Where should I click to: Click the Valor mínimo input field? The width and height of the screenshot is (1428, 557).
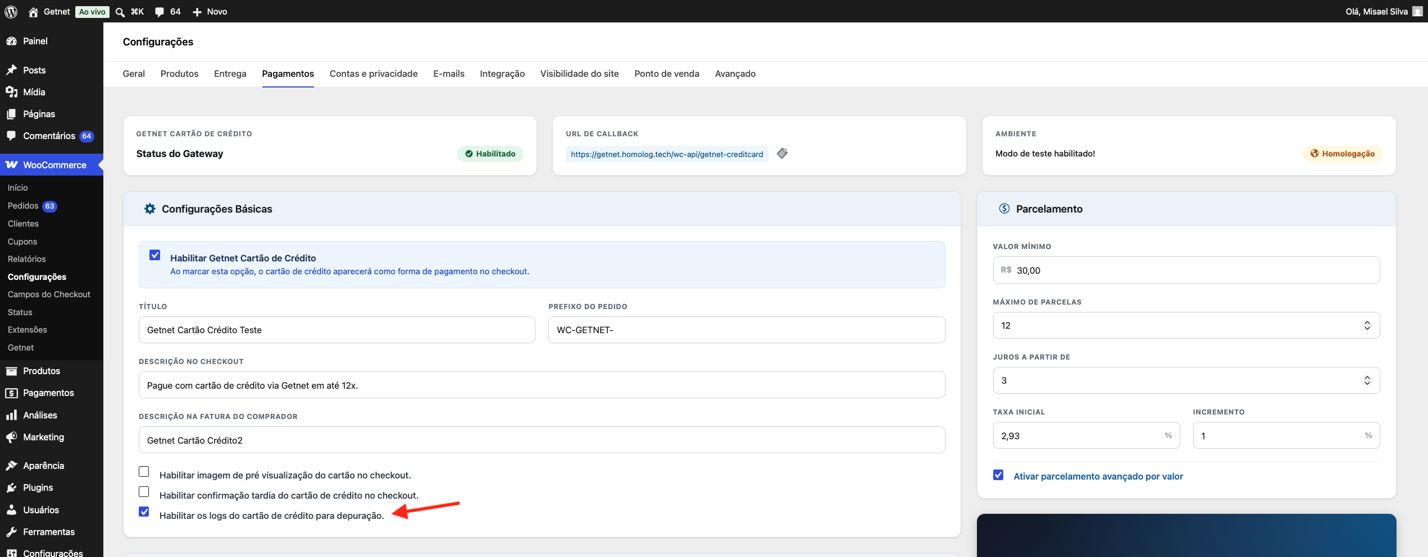(1186, 270)
